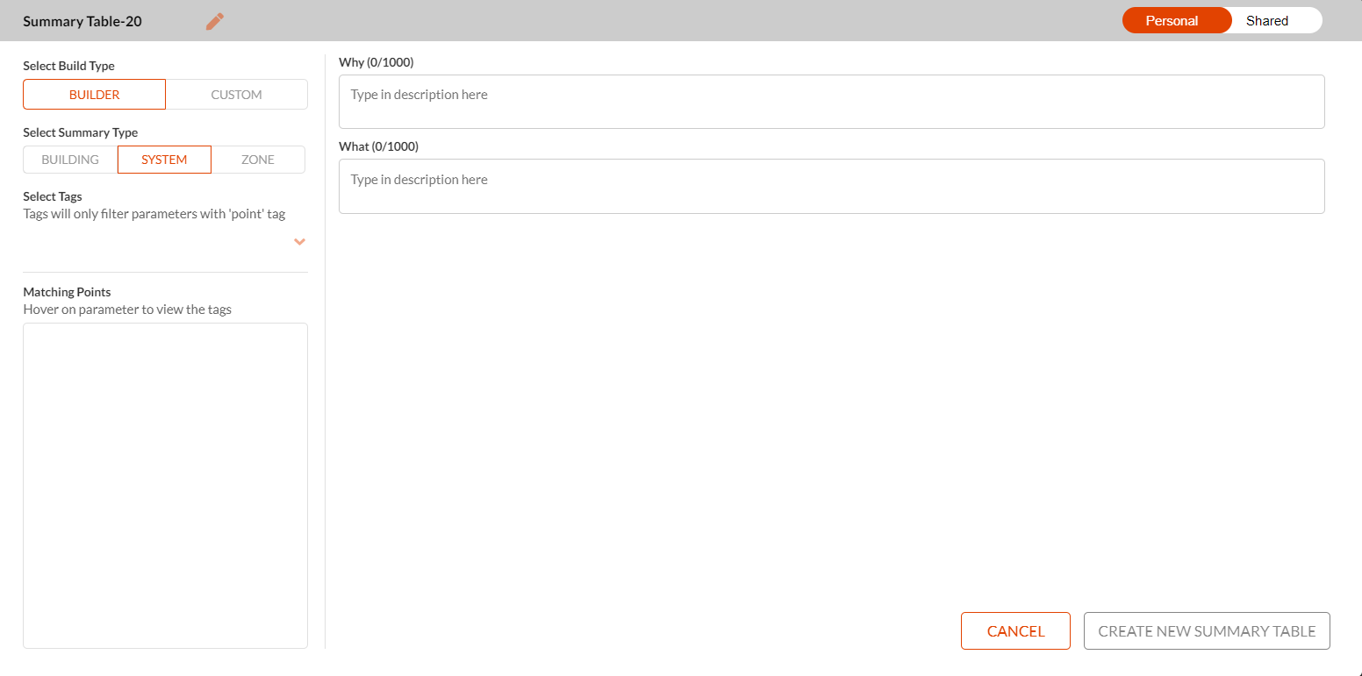Click the Why (0/1000) label

[x=376, y=62]
